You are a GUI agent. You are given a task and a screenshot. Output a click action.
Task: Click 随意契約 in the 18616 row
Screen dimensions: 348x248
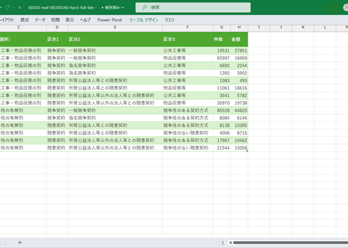56,88
